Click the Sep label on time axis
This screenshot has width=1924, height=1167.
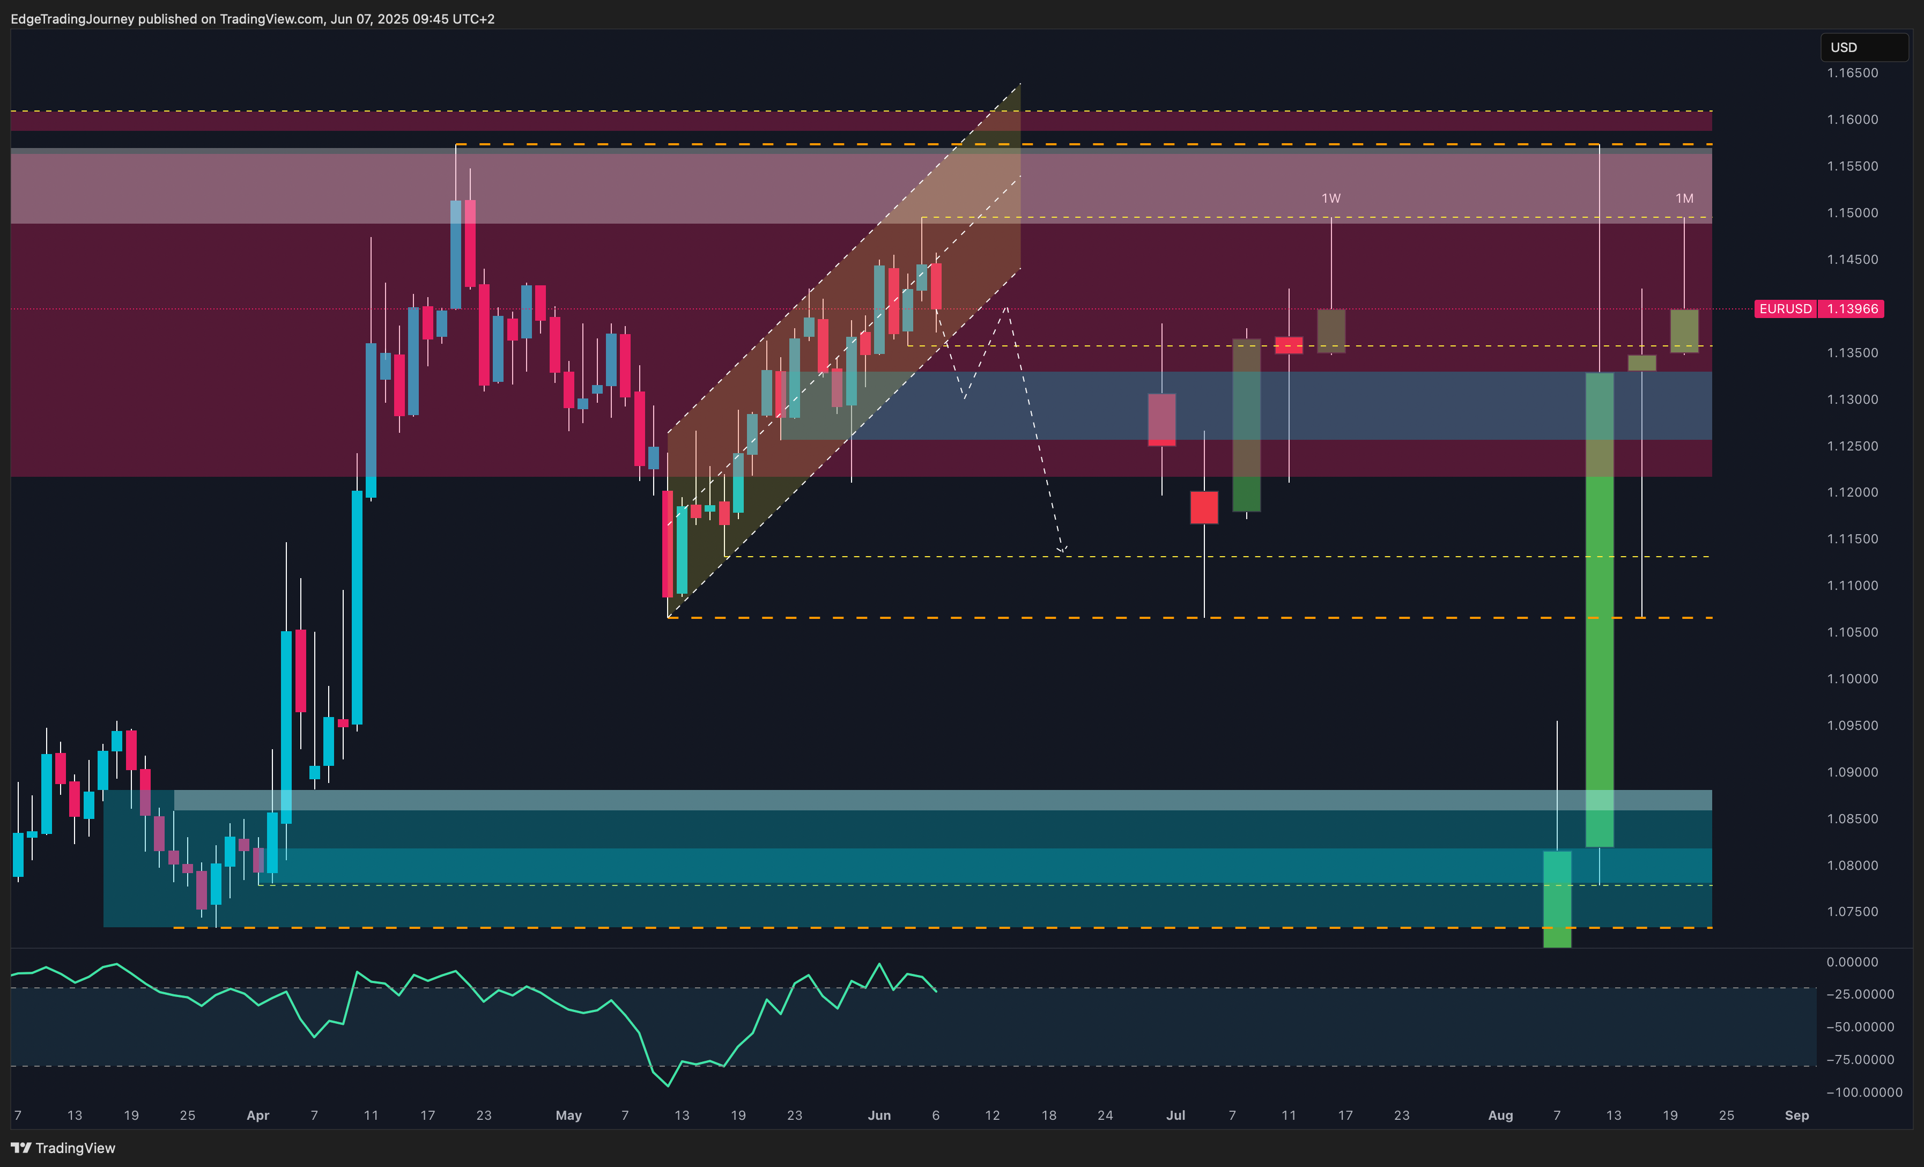tap(1797, 1116)
